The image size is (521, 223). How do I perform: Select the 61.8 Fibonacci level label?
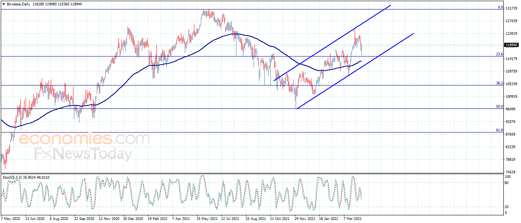click(x=499, y=130)
